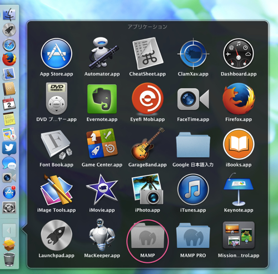This screenshot has width=278, height=274.
Task: Launch Firefox.app in the Applications grid
Action: 239,99
